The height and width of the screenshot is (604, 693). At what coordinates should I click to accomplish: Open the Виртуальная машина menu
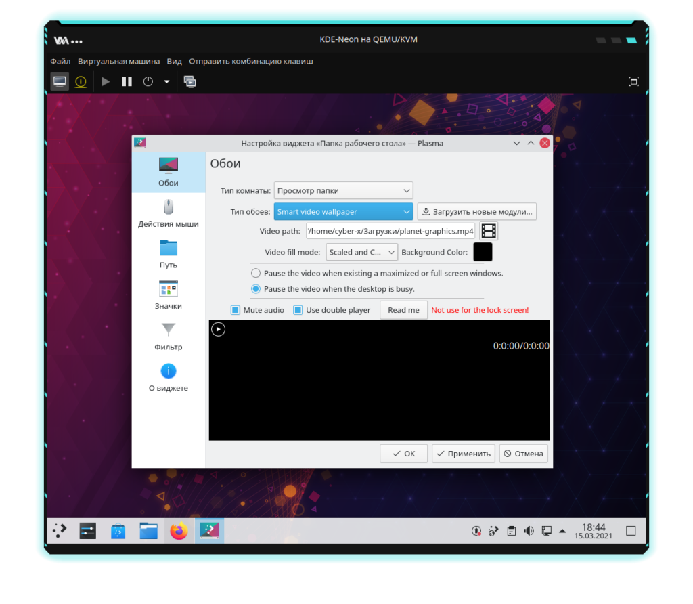tap(118, 61)
